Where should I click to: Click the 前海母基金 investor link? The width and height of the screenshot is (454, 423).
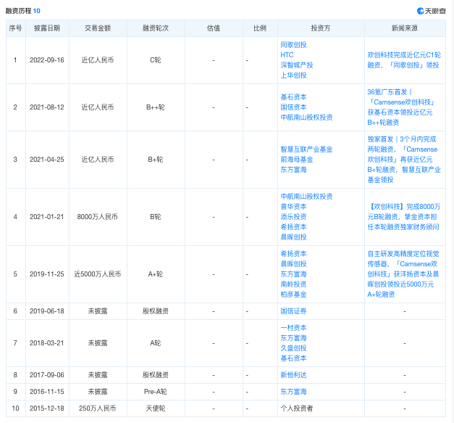(297, 159)
